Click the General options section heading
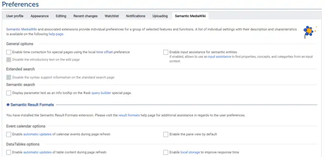 click(19, 44)
